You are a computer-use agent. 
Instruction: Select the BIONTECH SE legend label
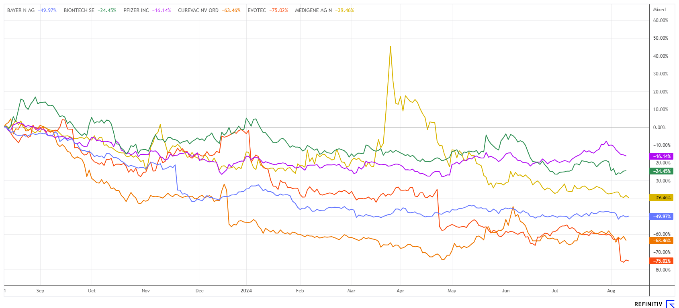(x=79, y=10)
